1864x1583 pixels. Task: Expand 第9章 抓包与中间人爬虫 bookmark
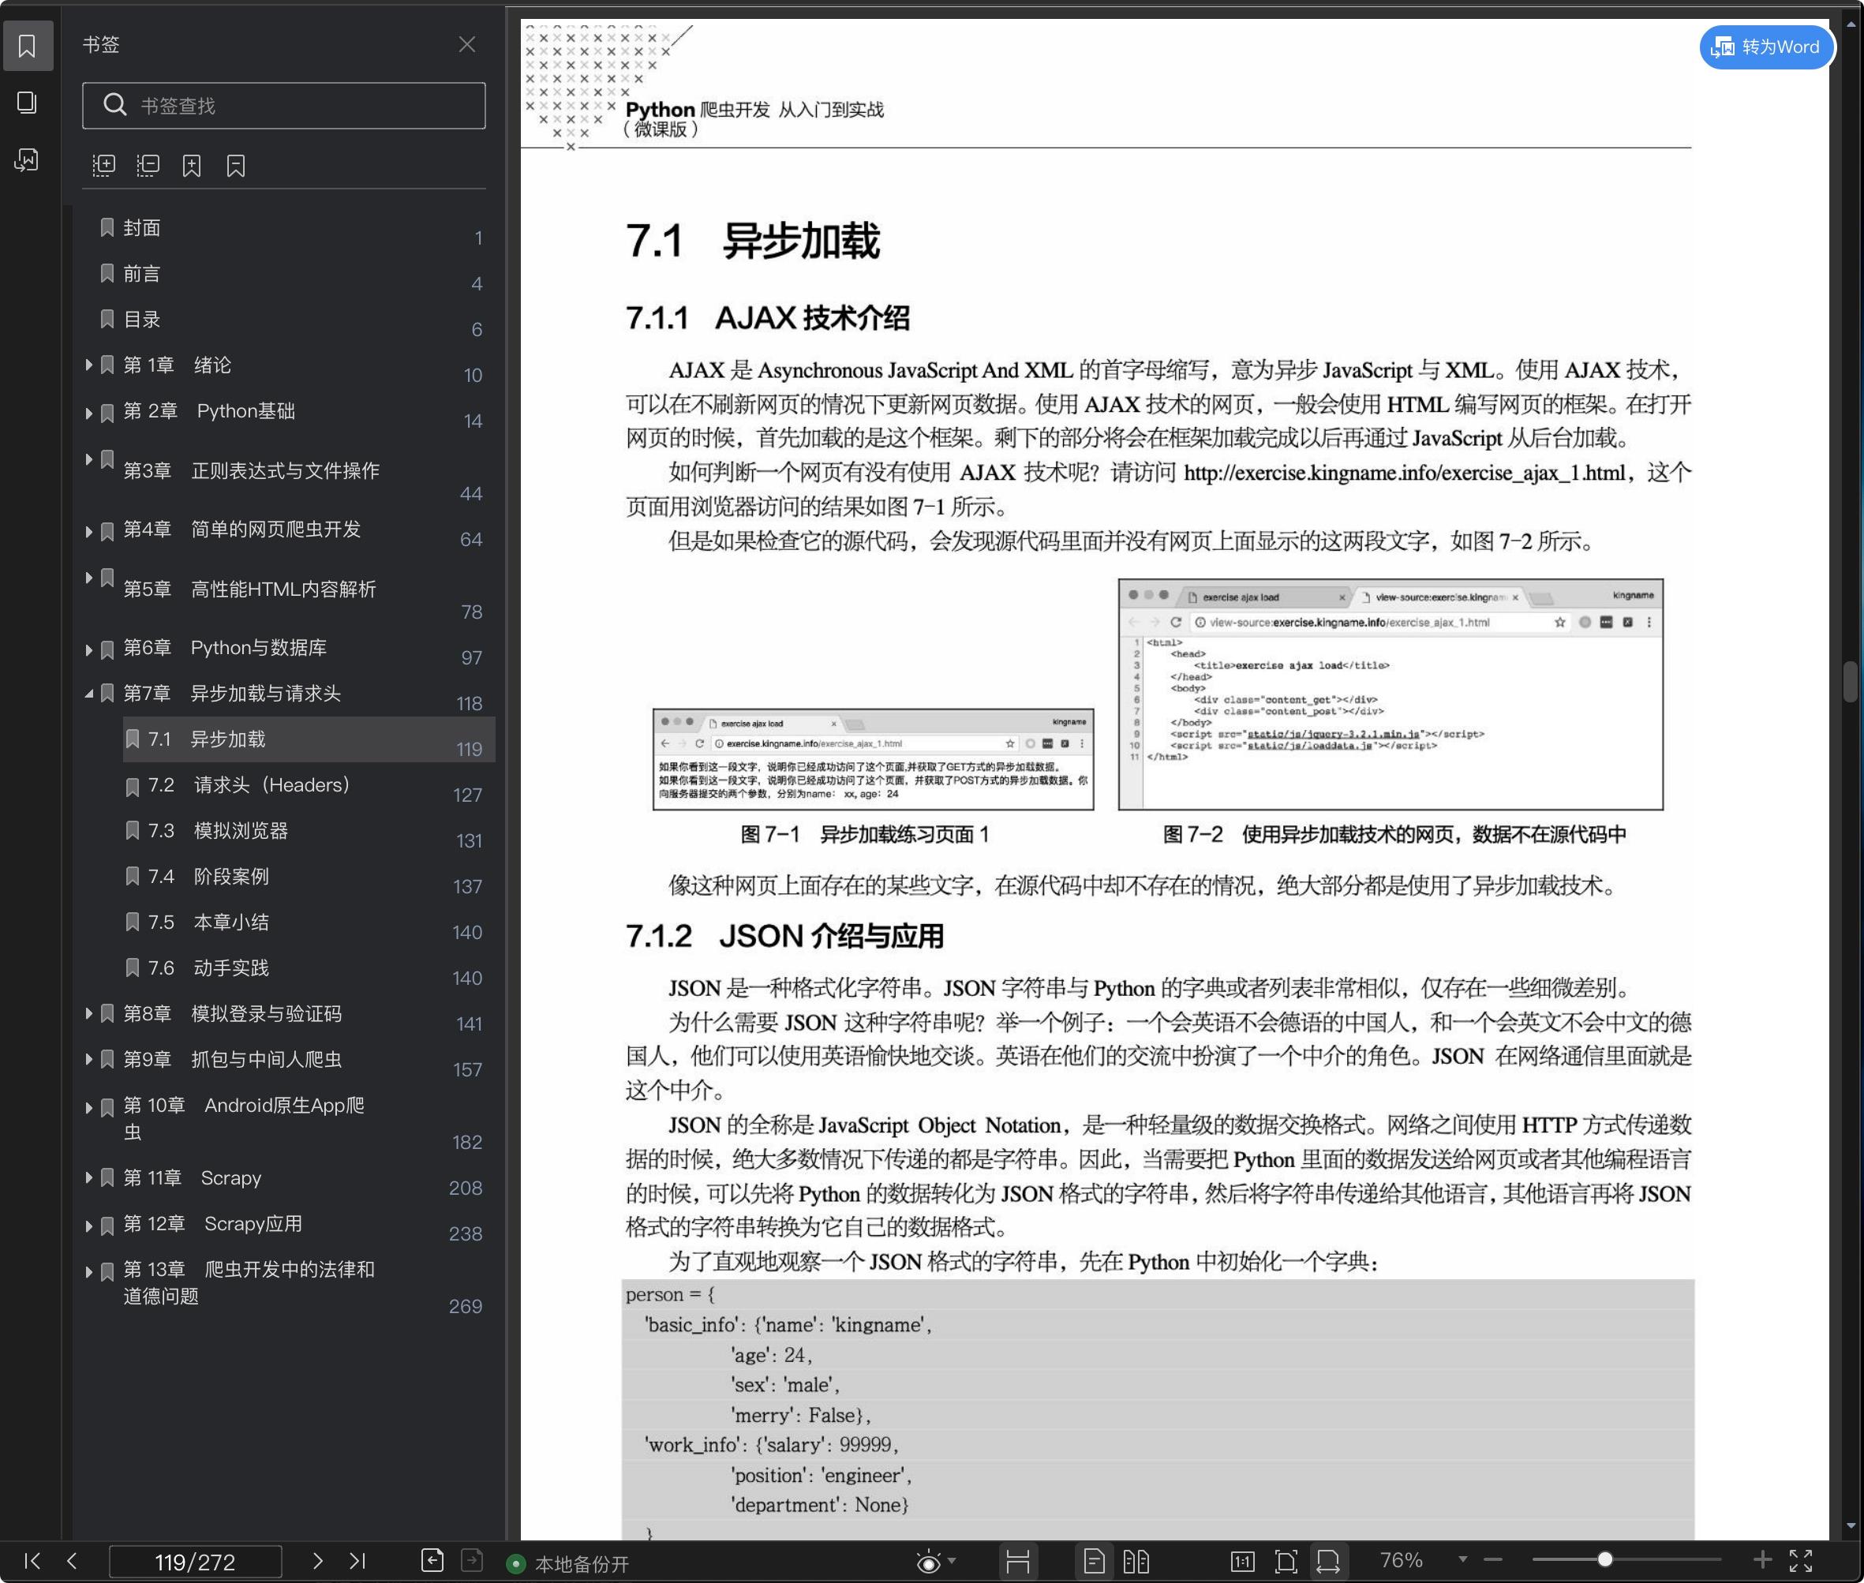coord(89,1059)
